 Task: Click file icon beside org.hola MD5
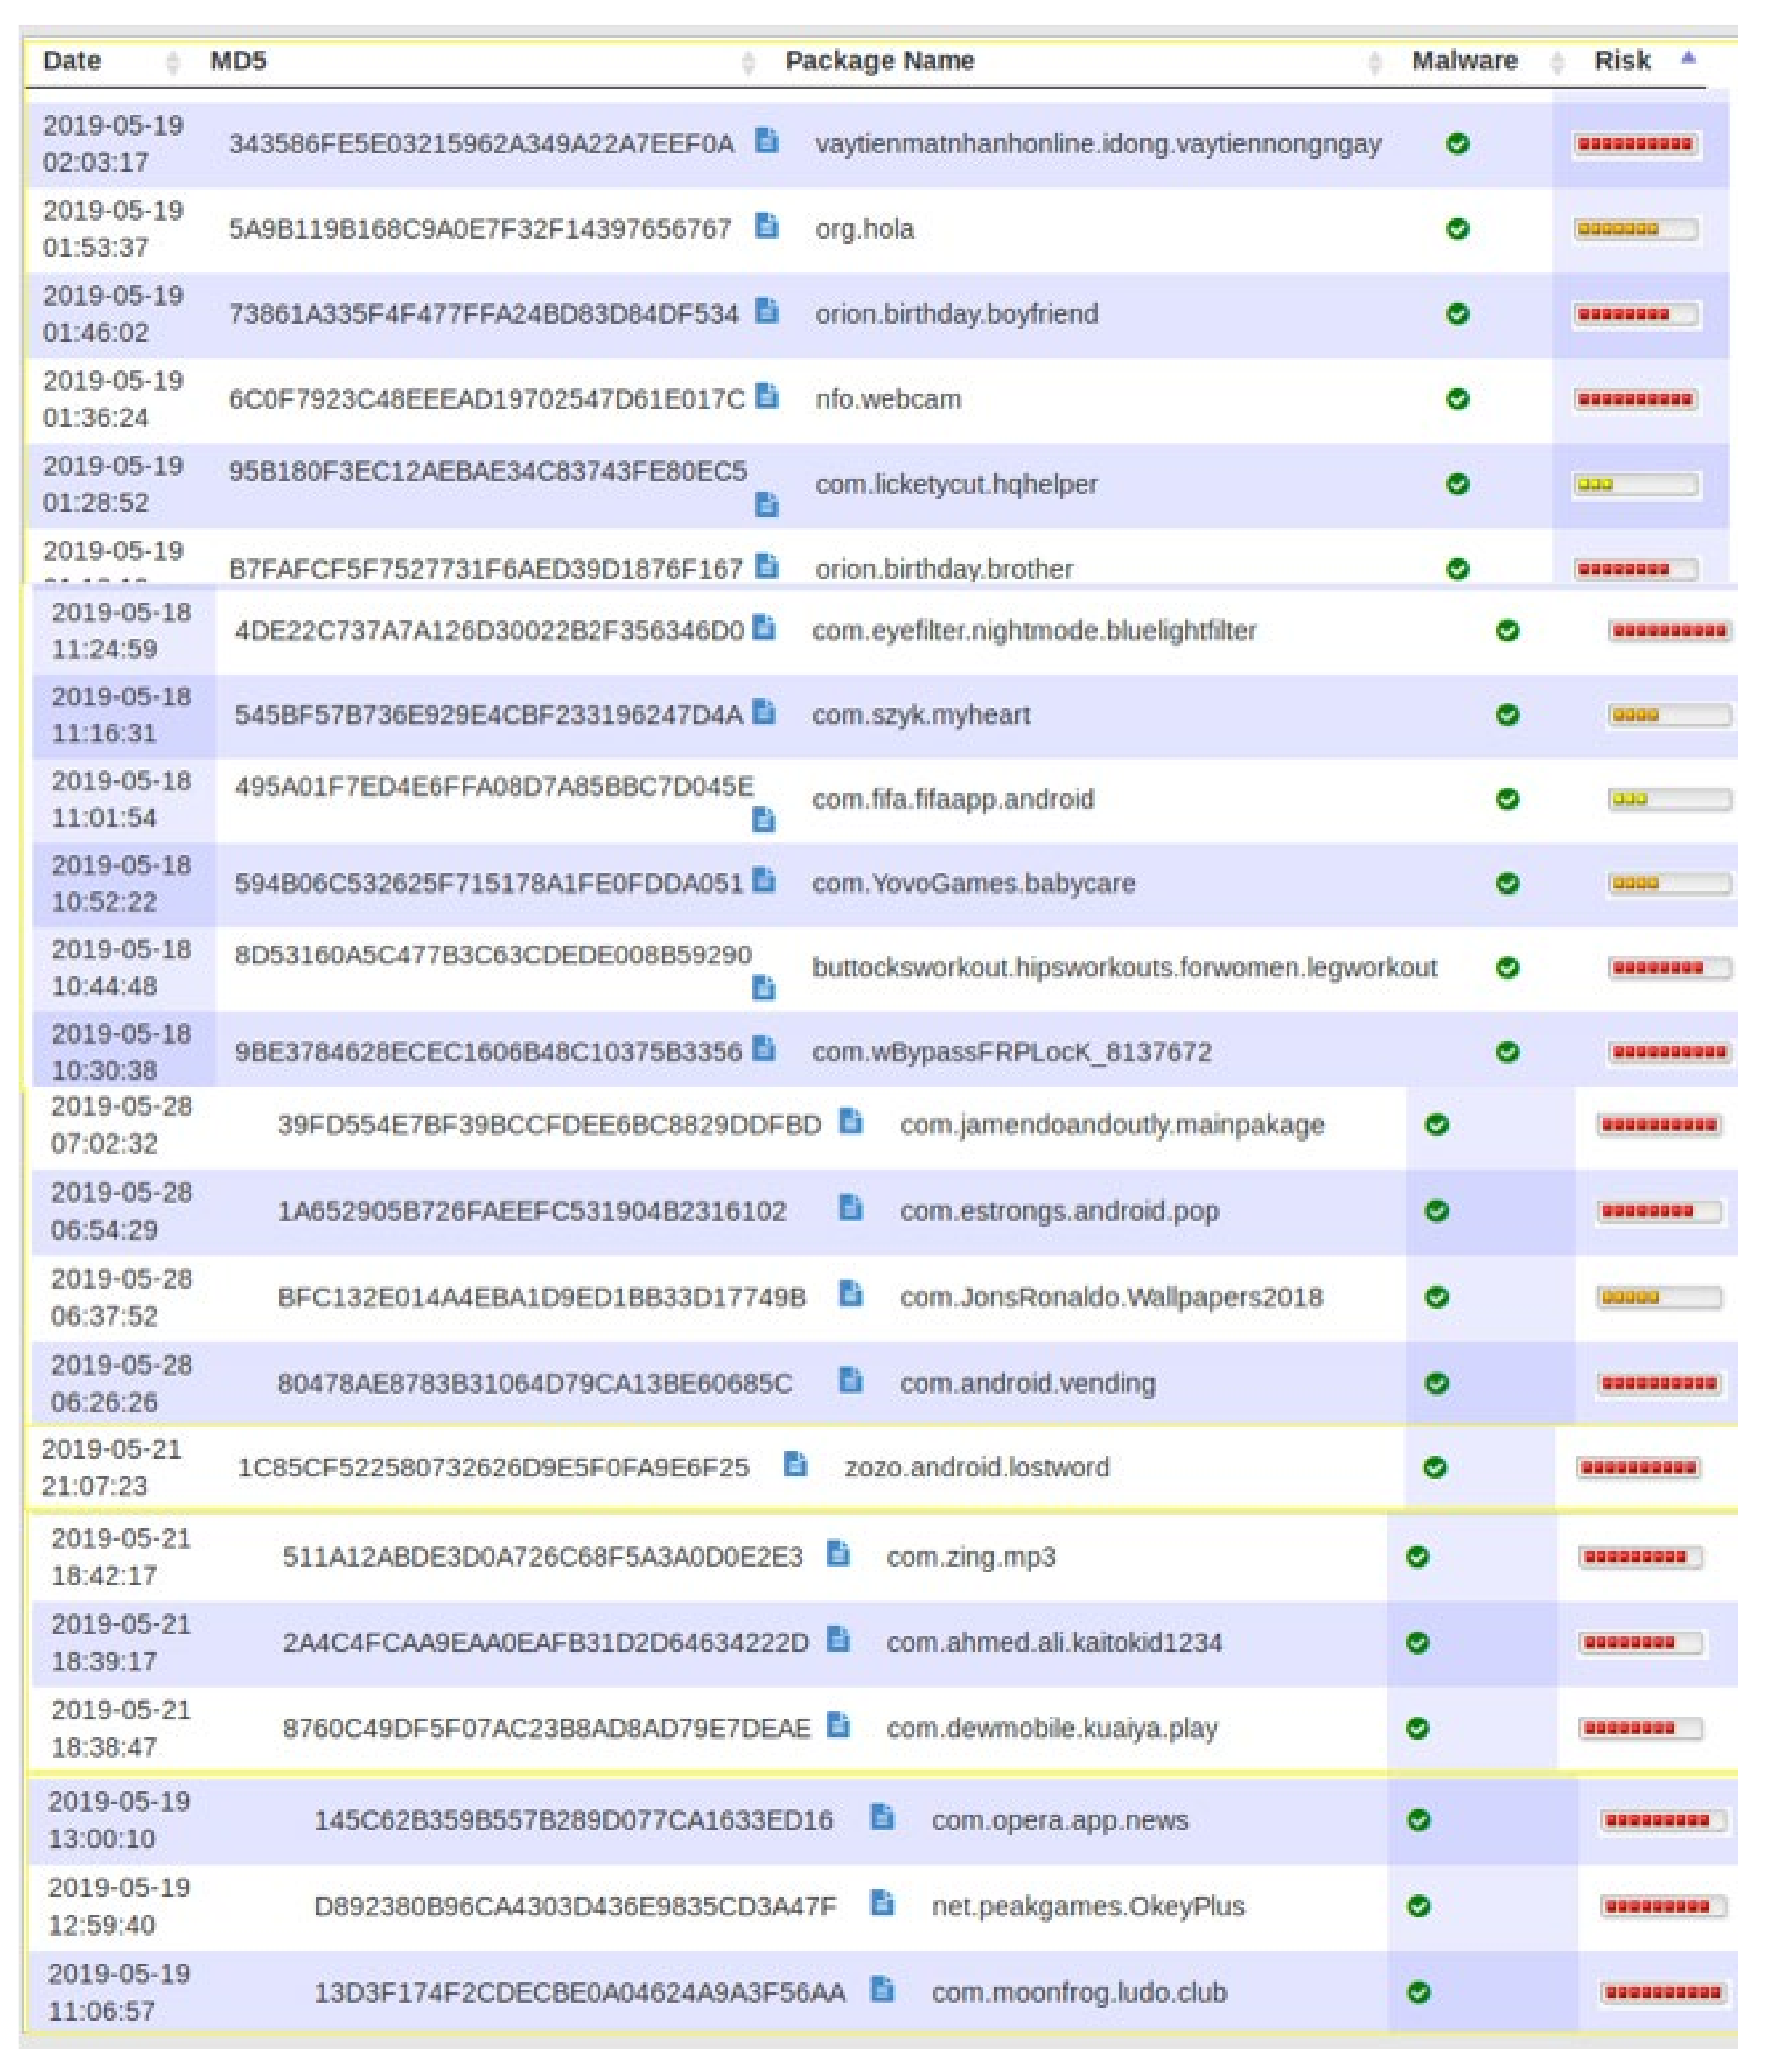[766, 225]
